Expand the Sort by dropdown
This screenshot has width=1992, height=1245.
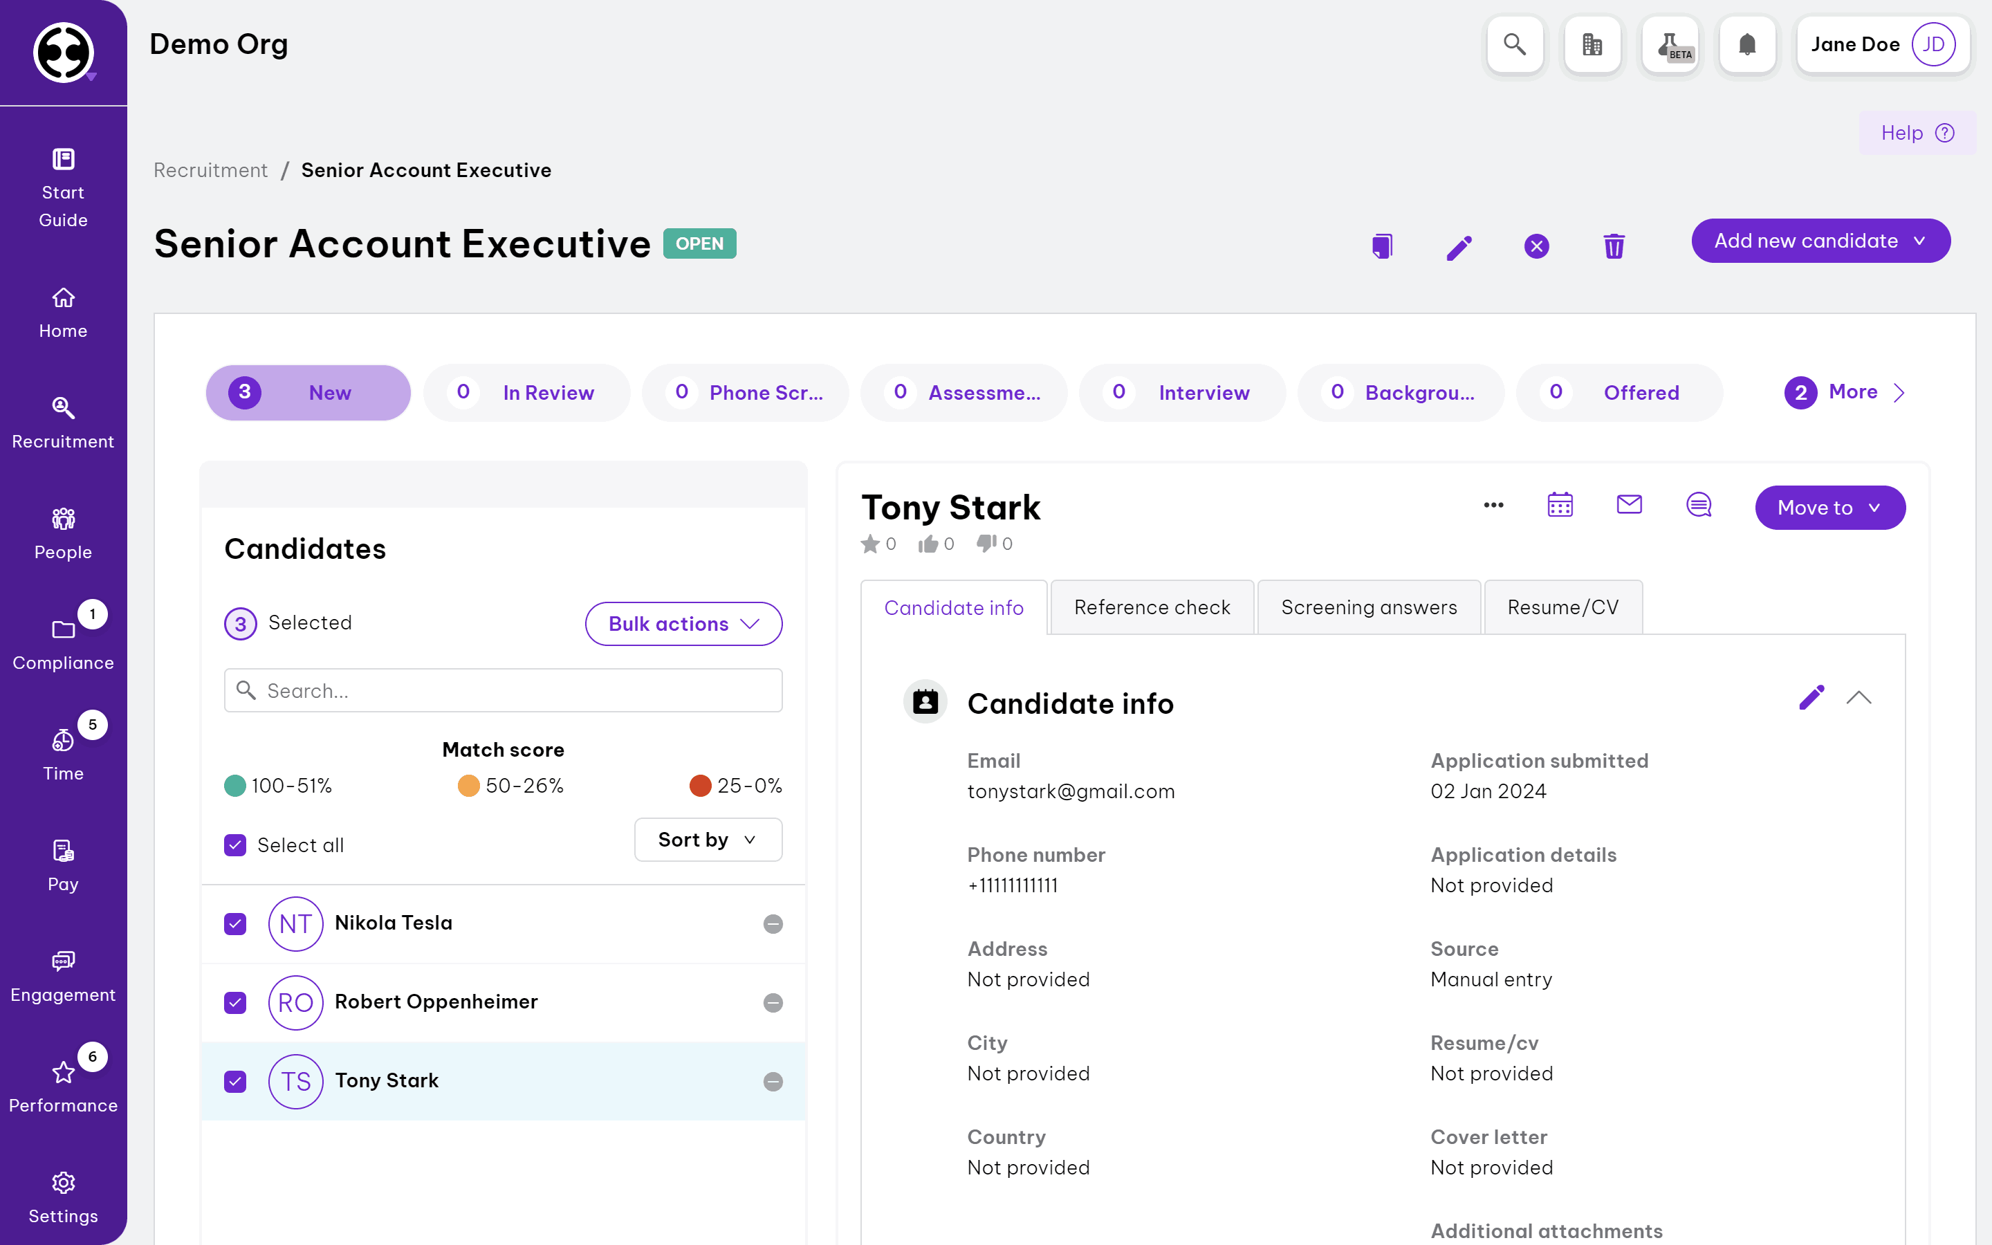pyautogui.click(x=708, y=840)
